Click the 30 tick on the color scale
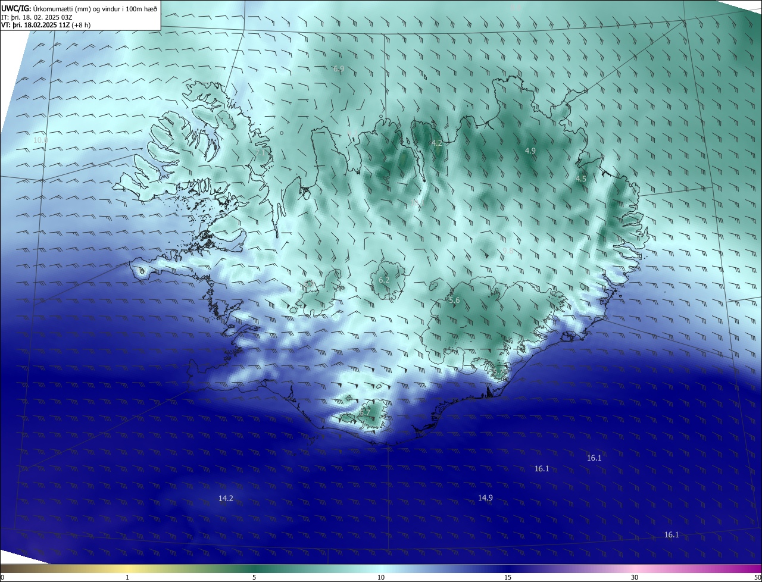Viewport: 762px width, 582px height. [635, 578]
